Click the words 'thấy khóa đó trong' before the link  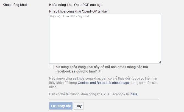click(x=62, y=83)
